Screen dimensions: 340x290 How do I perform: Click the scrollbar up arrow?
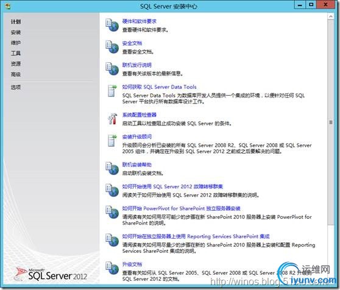331,16
